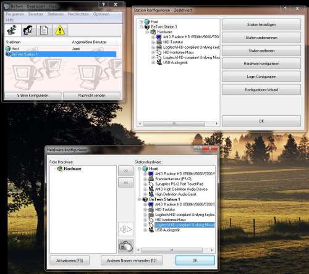
Task: Select Host station icon in Stationen list
Action: point(8,49)
